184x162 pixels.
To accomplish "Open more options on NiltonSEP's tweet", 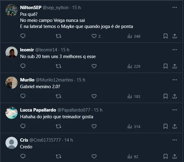I will tap(175, 7).
